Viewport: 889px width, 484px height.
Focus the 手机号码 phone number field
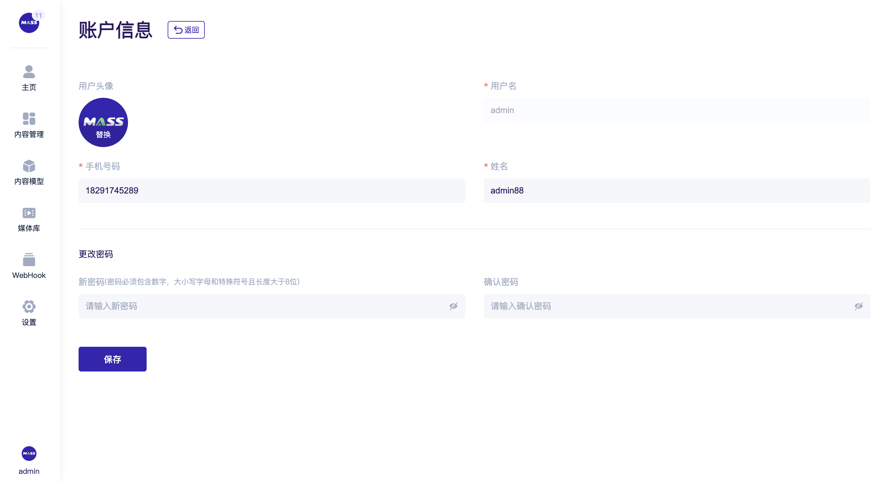[x=272, y=191]
